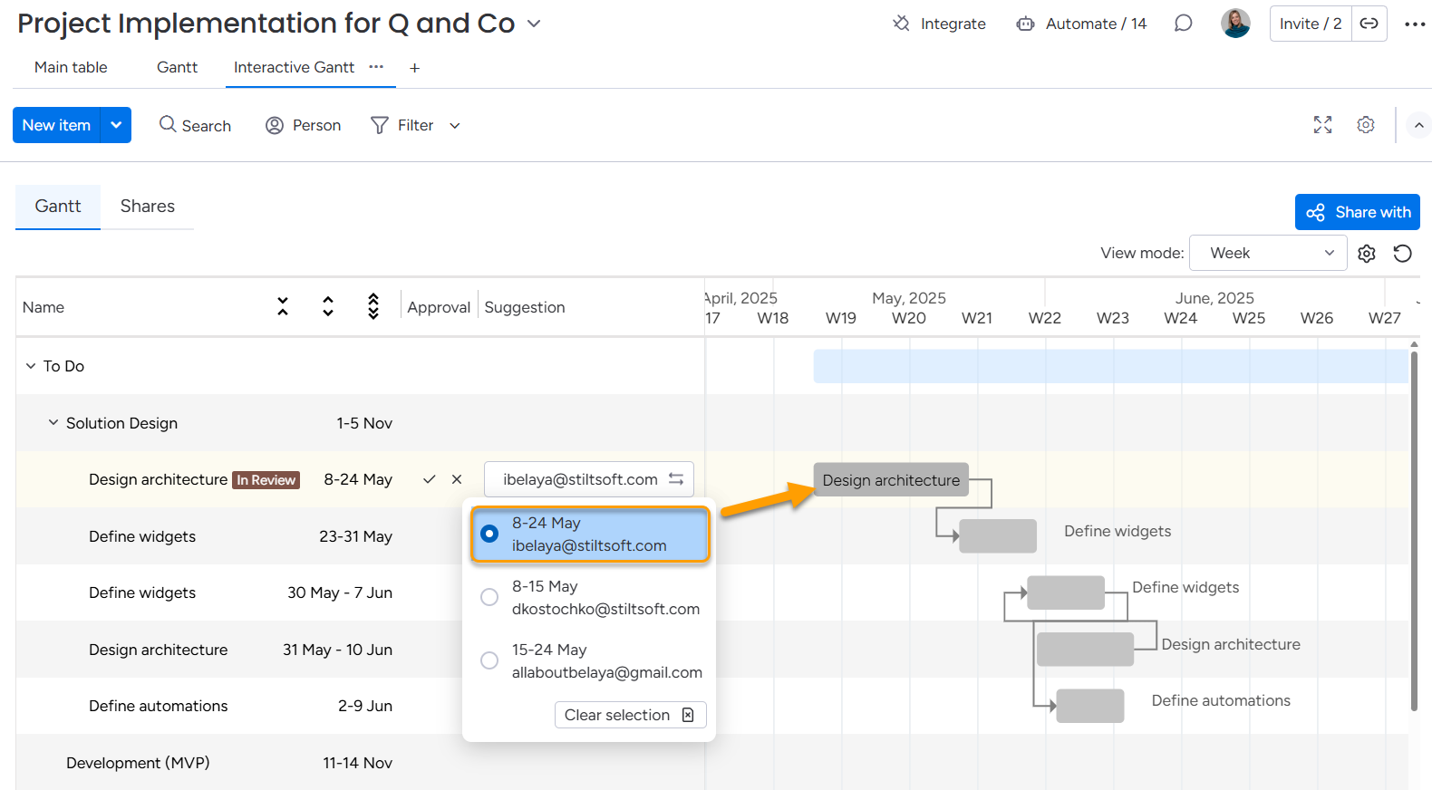1432x790 pixels.
Task: Open the conversation chat bubble icon
Action: [1183, 24]
